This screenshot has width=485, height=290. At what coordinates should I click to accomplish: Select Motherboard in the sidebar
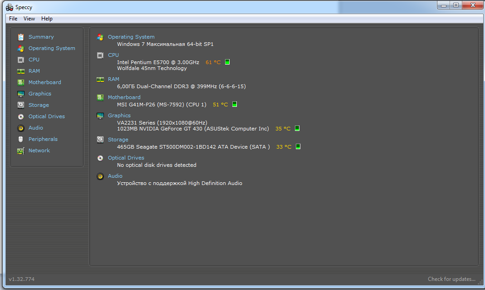(x=45, y=82)
